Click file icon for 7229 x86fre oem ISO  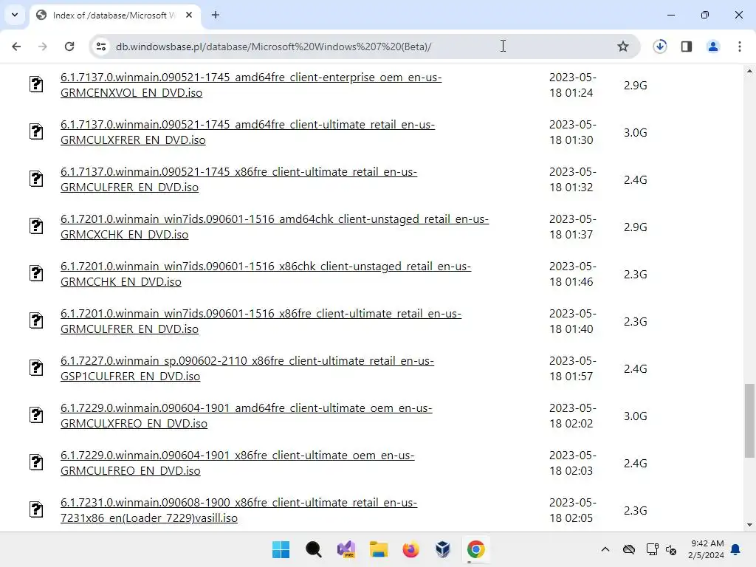[36, 462]
